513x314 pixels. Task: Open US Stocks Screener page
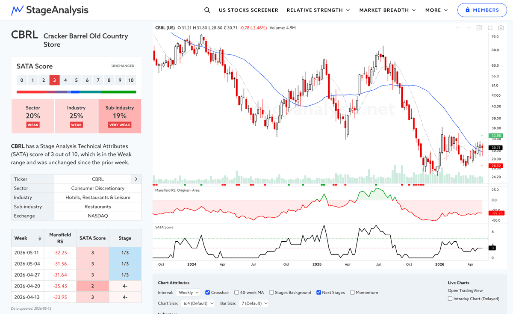point(248,10)
